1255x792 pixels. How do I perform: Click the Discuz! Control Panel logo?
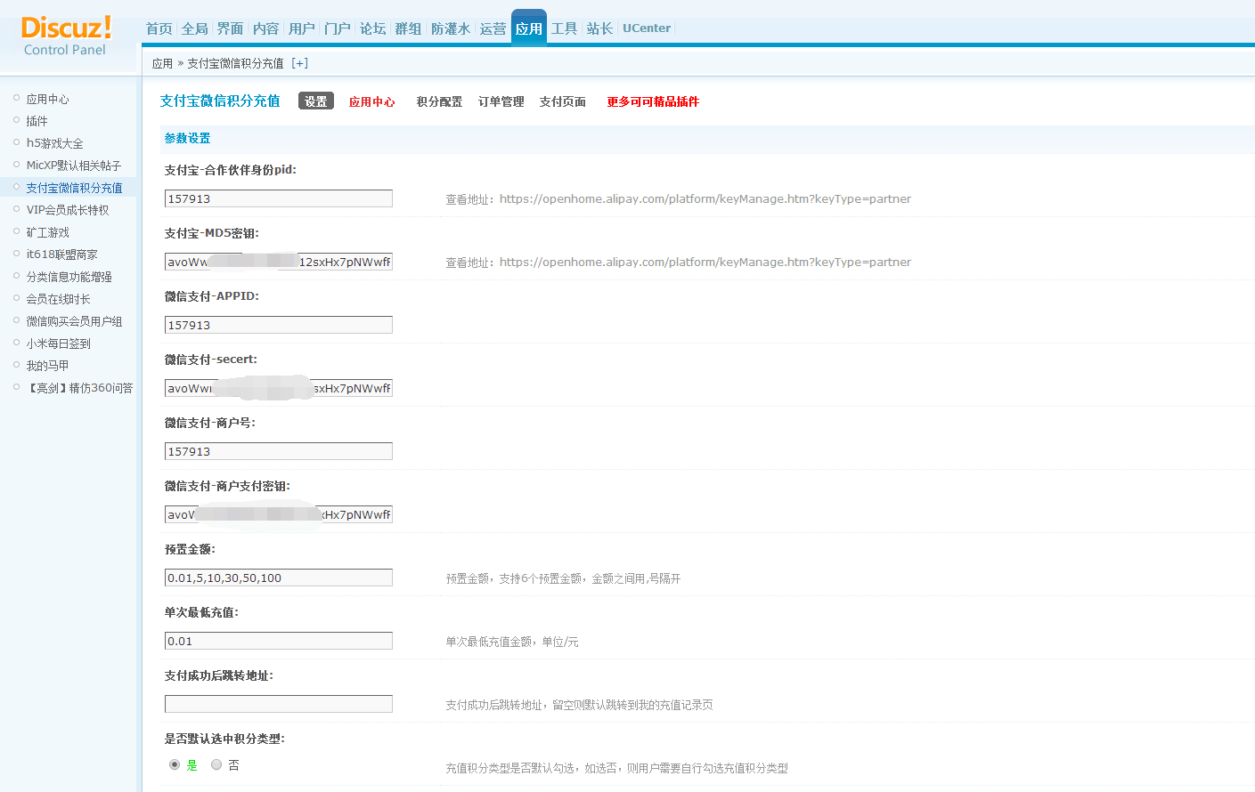[66, 36]
